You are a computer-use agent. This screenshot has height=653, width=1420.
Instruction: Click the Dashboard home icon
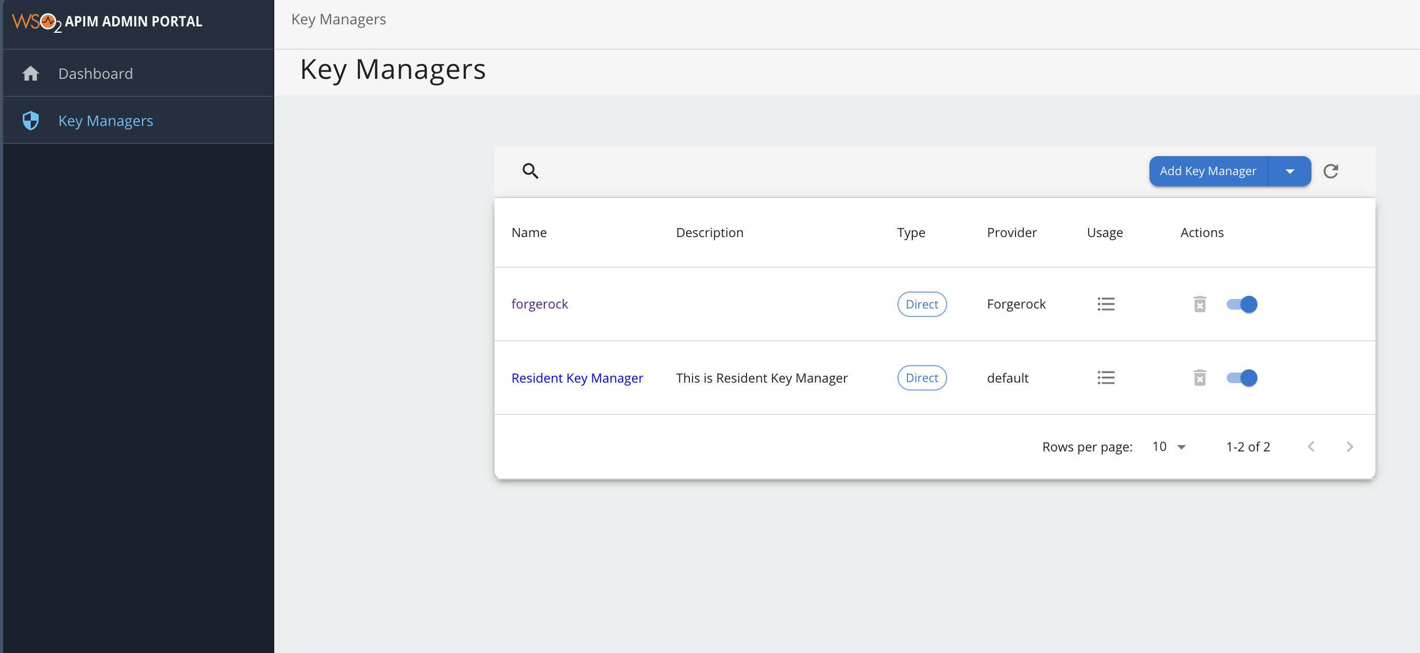31,72
